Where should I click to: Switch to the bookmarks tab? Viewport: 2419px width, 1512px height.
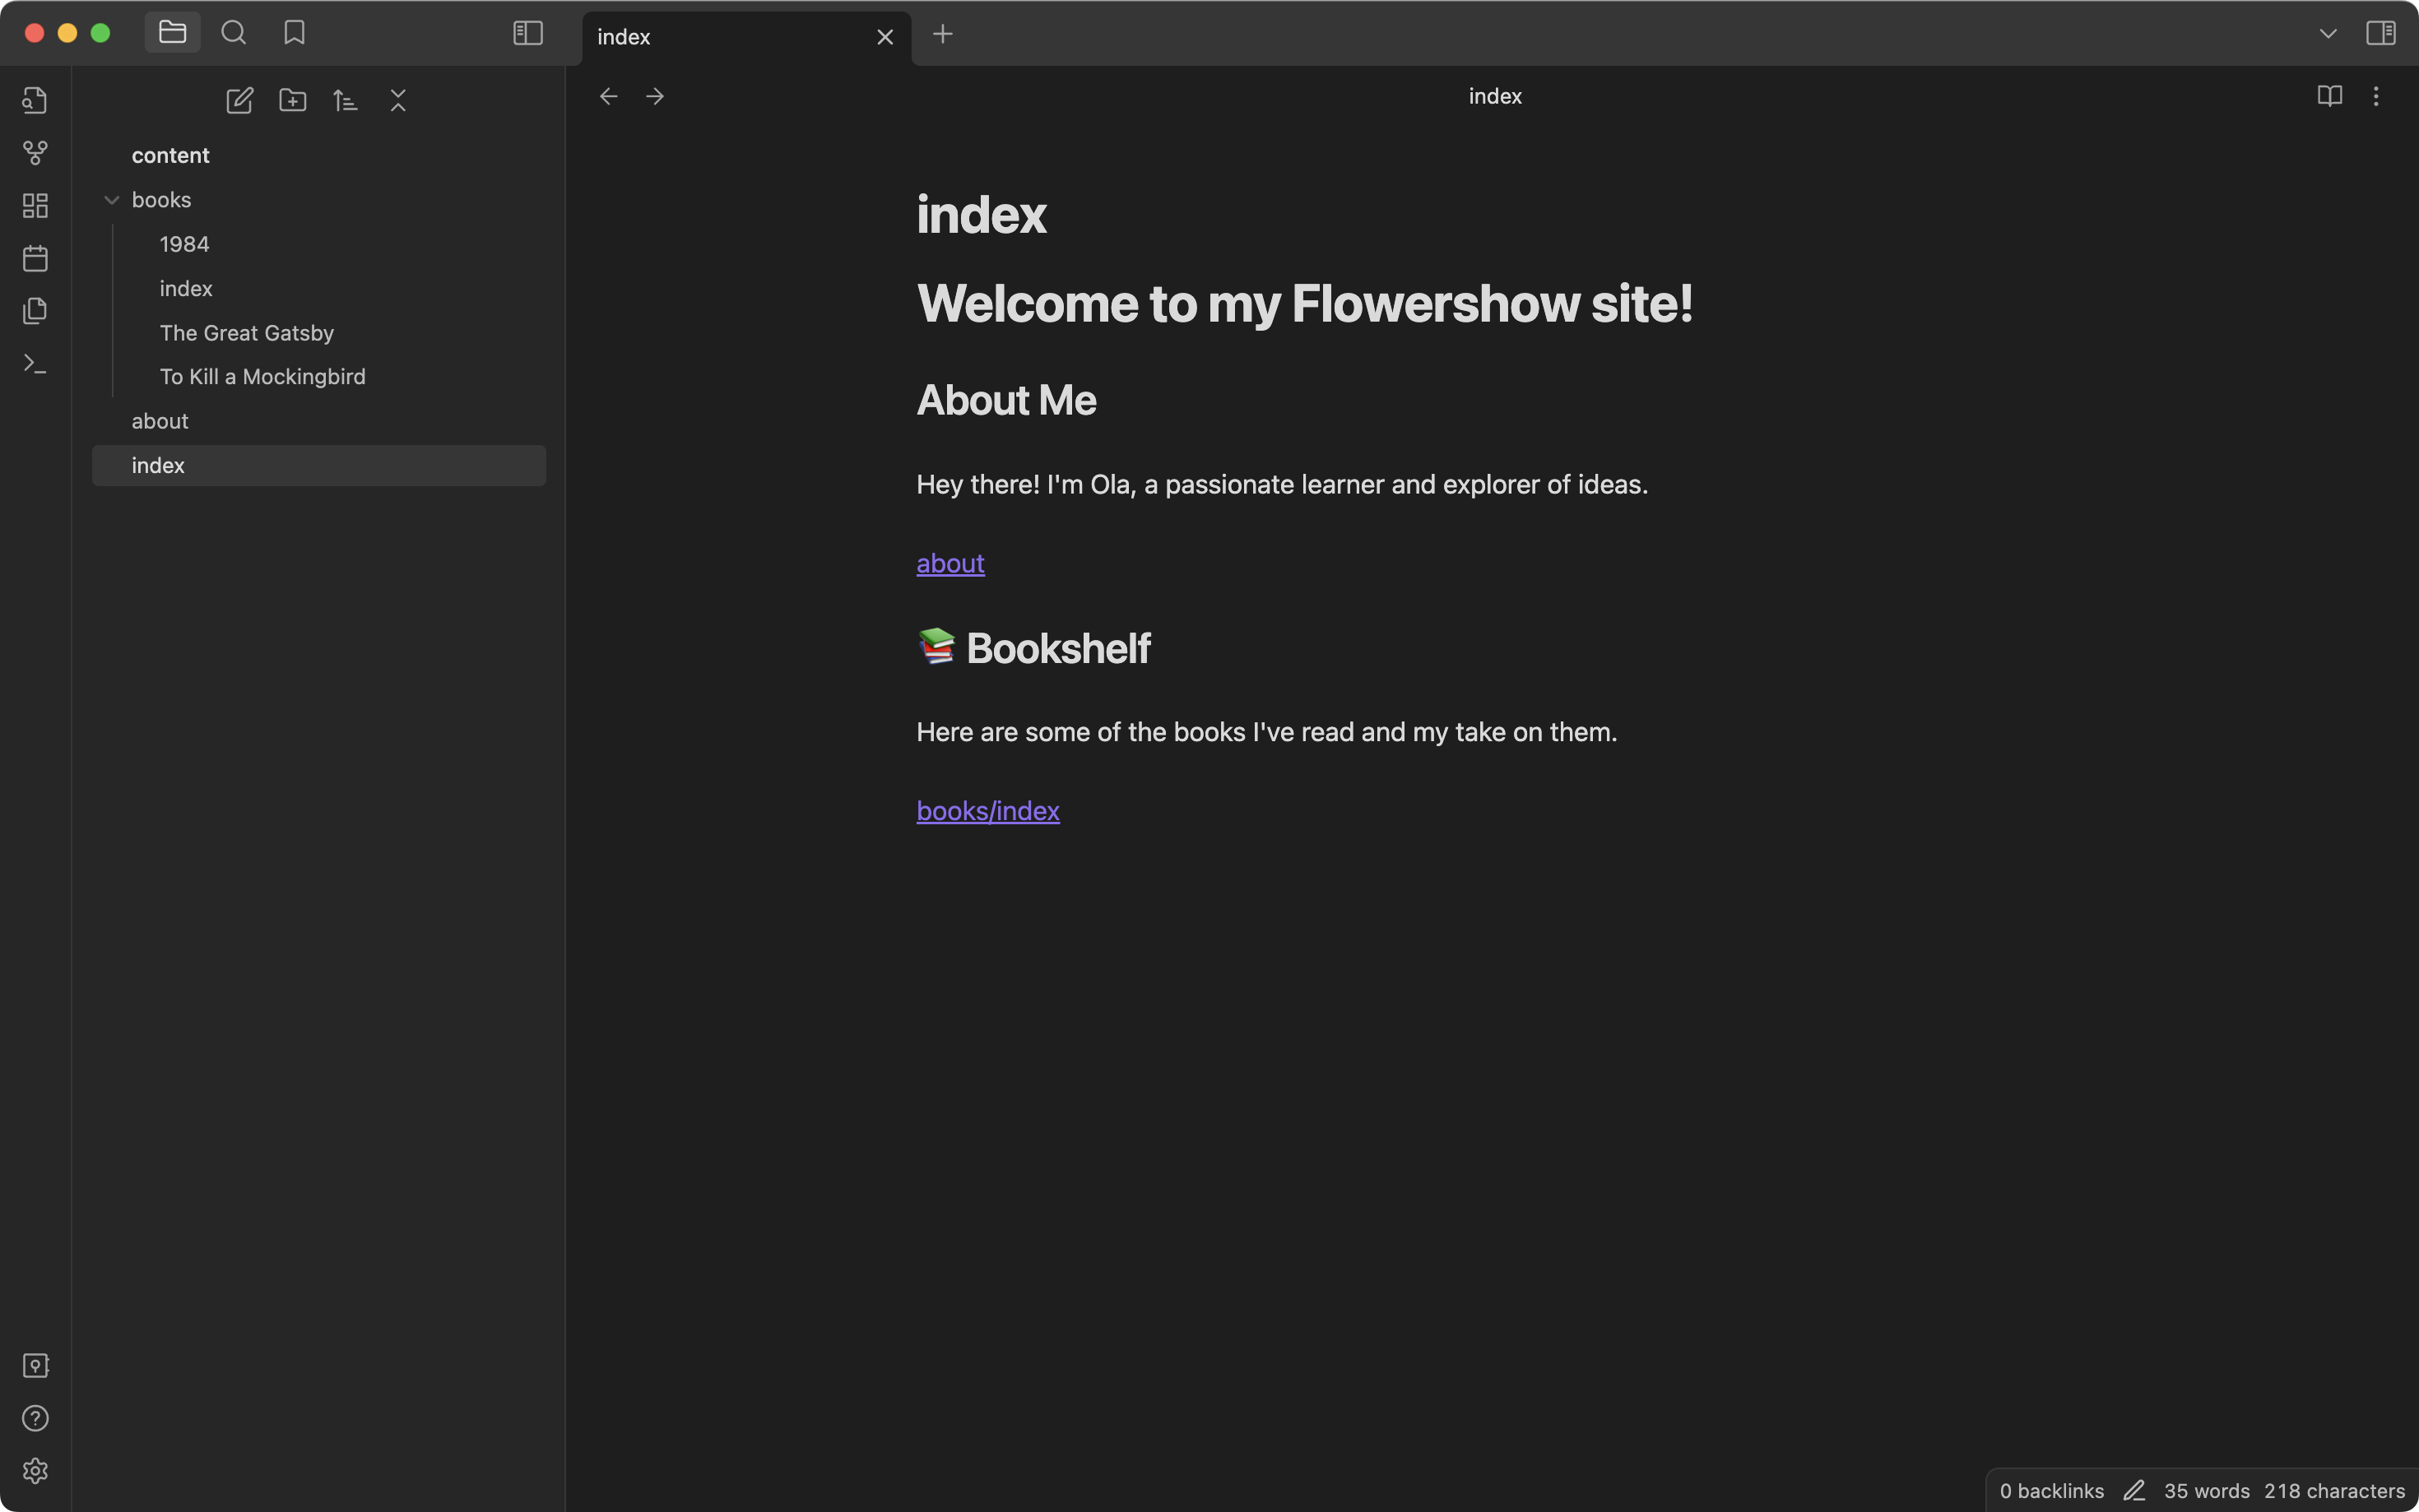pos(294,33)
